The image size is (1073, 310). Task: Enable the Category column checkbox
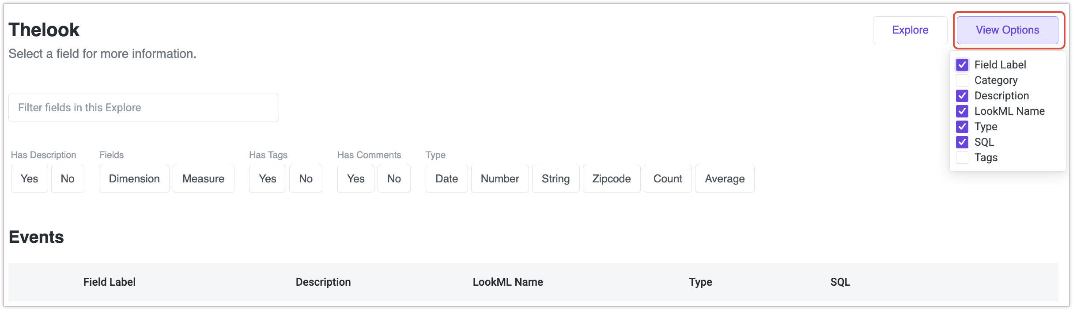[x=962, y=80]
